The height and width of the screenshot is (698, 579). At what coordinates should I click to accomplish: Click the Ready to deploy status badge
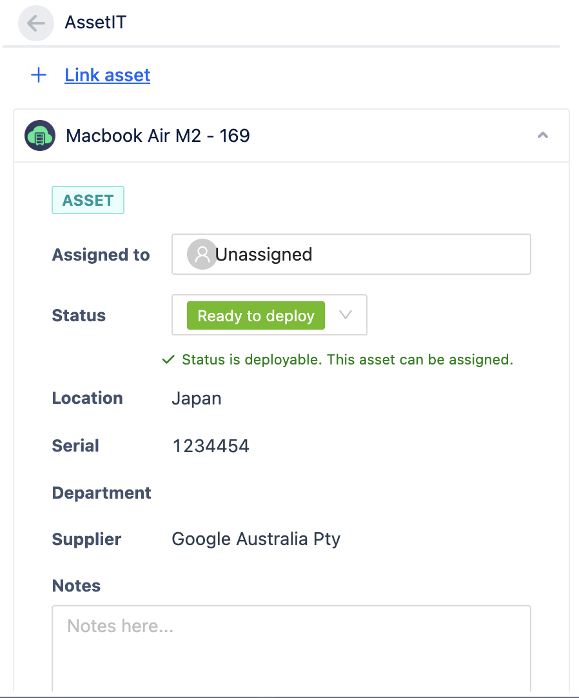255,316
